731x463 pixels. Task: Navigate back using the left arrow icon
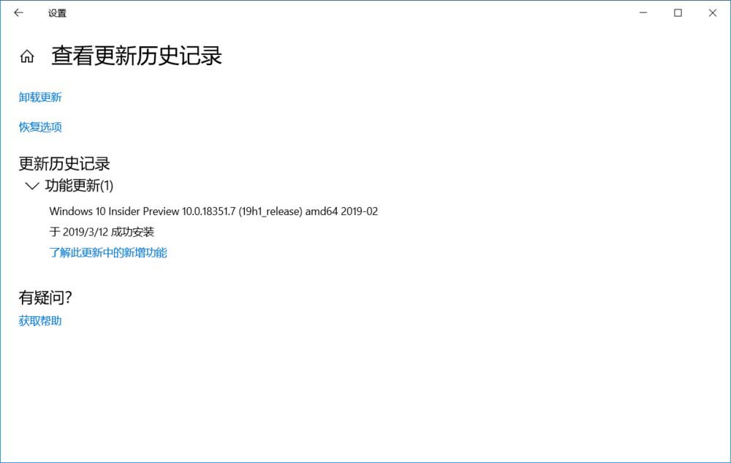[x=18, y=12]
